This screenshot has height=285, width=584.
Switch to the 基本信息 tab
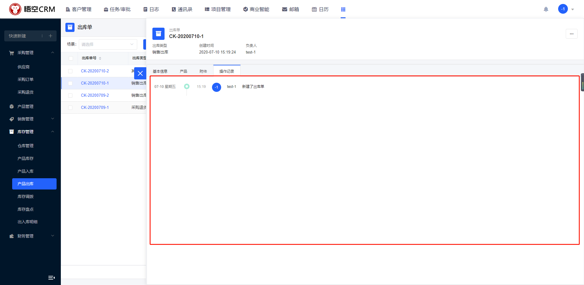tap(160, 71)
